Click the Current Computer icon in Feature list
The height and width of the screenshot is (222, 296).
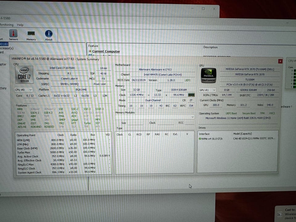pyautogui.click(x=90, y=51)
